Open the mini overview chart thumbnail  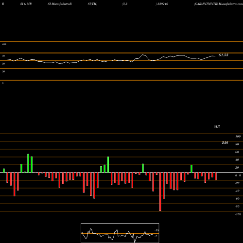pos(120,233)
